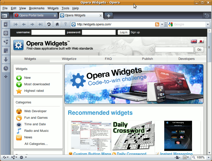The height and width of the screenshot is (161, 212).
Task: Select the Japanese flag language icon
Action: coord(201,41)
